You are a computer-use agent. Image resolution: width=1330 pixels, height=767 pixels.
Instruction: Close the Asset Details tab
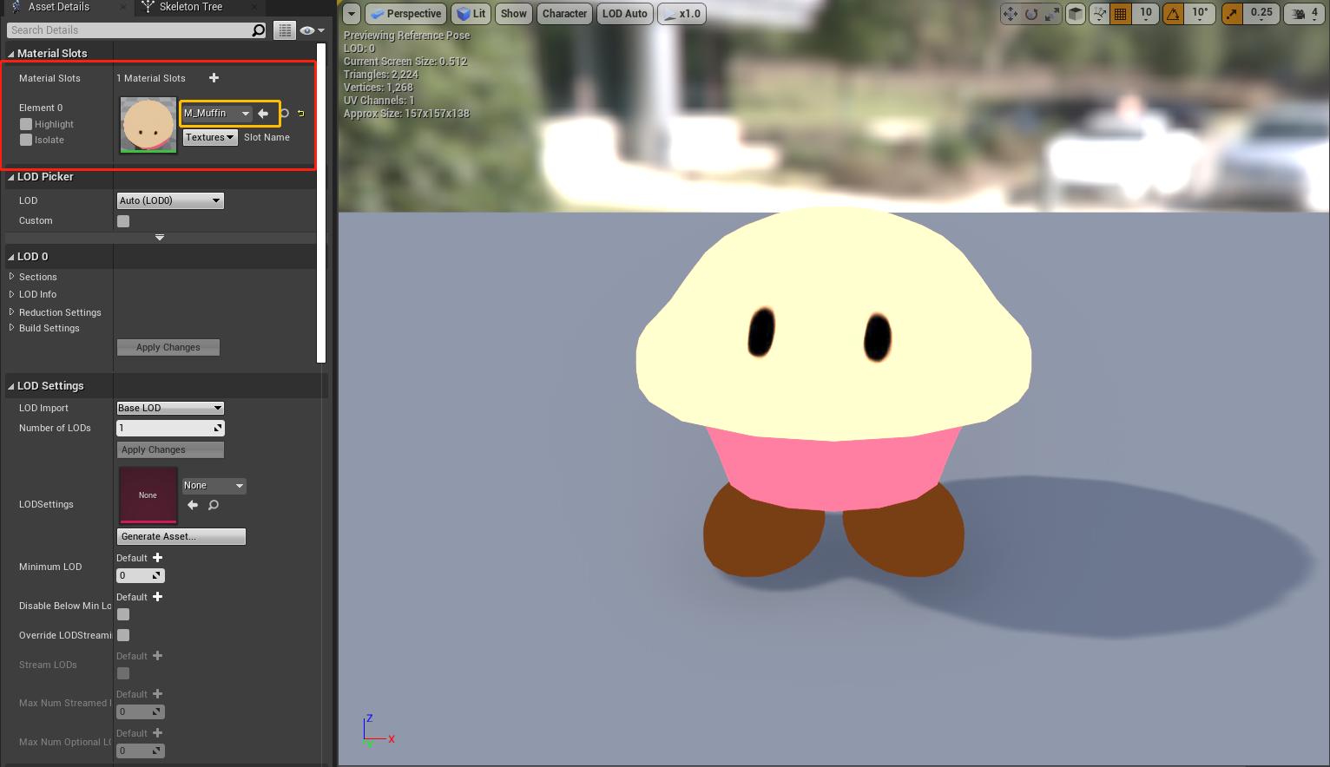[123, 7]
